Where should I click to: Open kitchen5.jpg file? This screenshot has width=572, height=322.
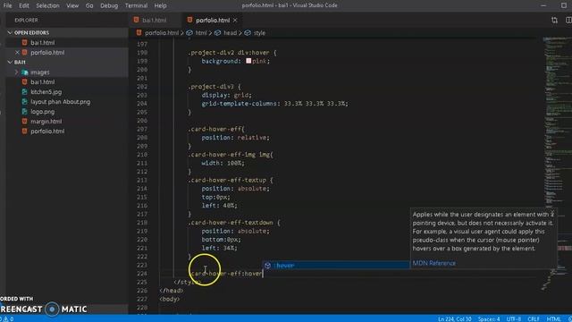46,92
